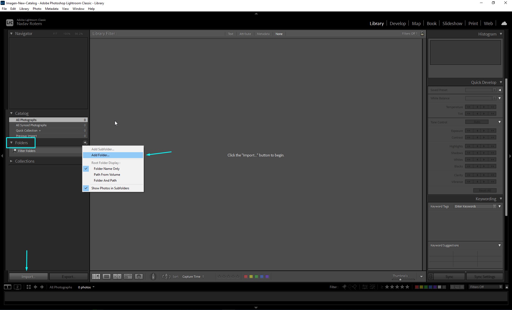Collapse the Catalog panel
This screenshot has height=310, width=512.
pyautogui.click(x=11, y=113)
